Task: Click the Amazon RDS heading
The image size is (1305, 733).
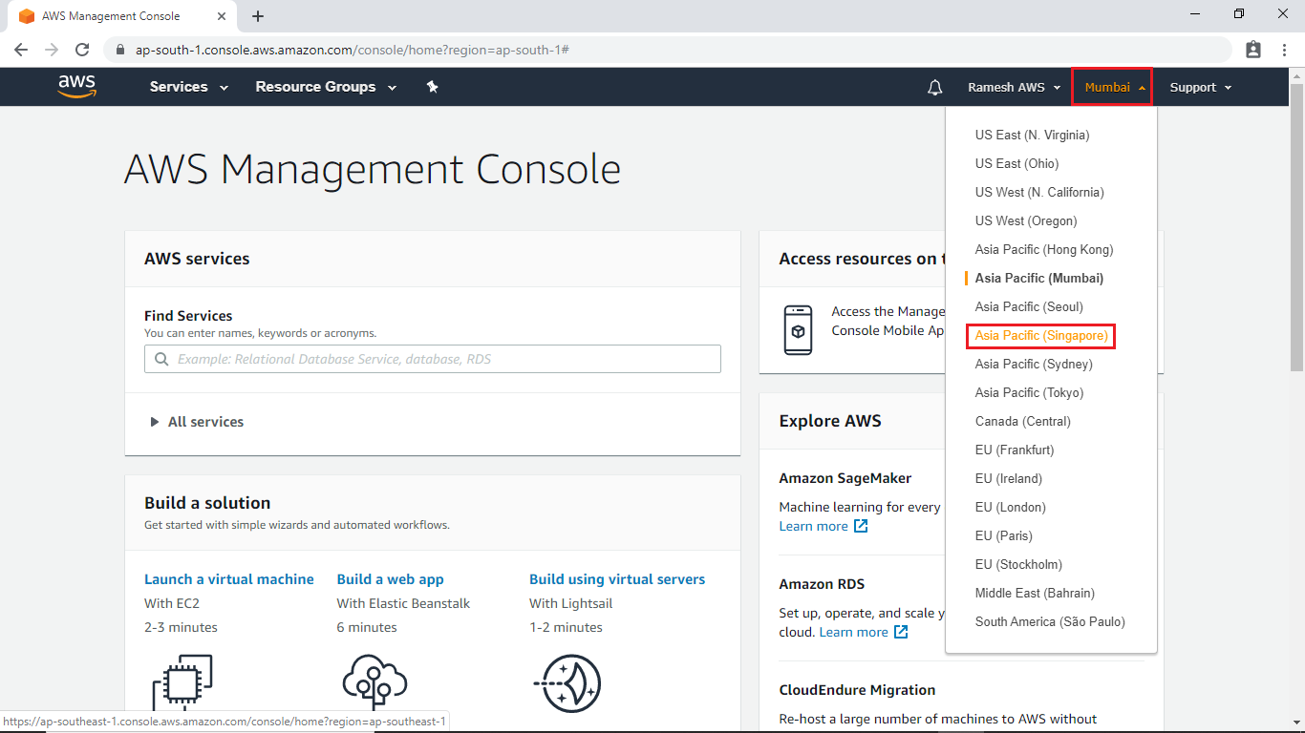Action: point(822,584)
